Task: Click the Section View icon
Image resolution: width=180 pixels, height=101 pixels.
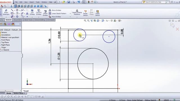Action: [95, 20]
